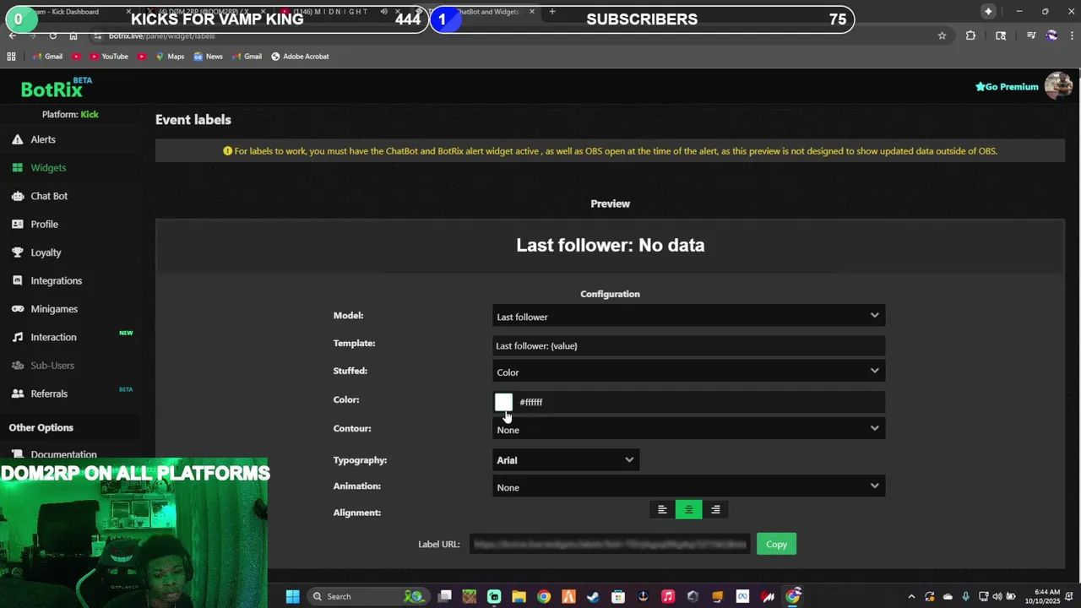Open the News bookmark
The width and height of the screenshot is (1081, 608).
point(208,57)
